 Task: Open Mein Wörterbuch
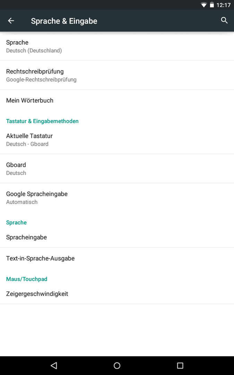117,100
